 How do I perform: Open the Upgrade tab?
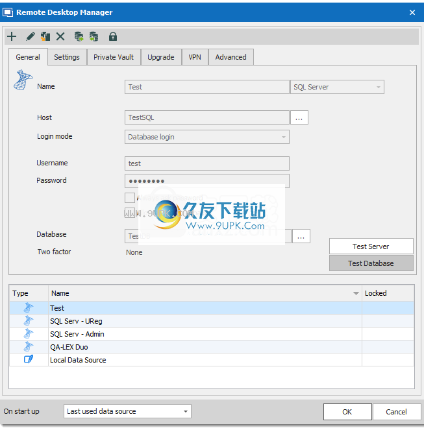pyautogui.click(x=161, y=57)
